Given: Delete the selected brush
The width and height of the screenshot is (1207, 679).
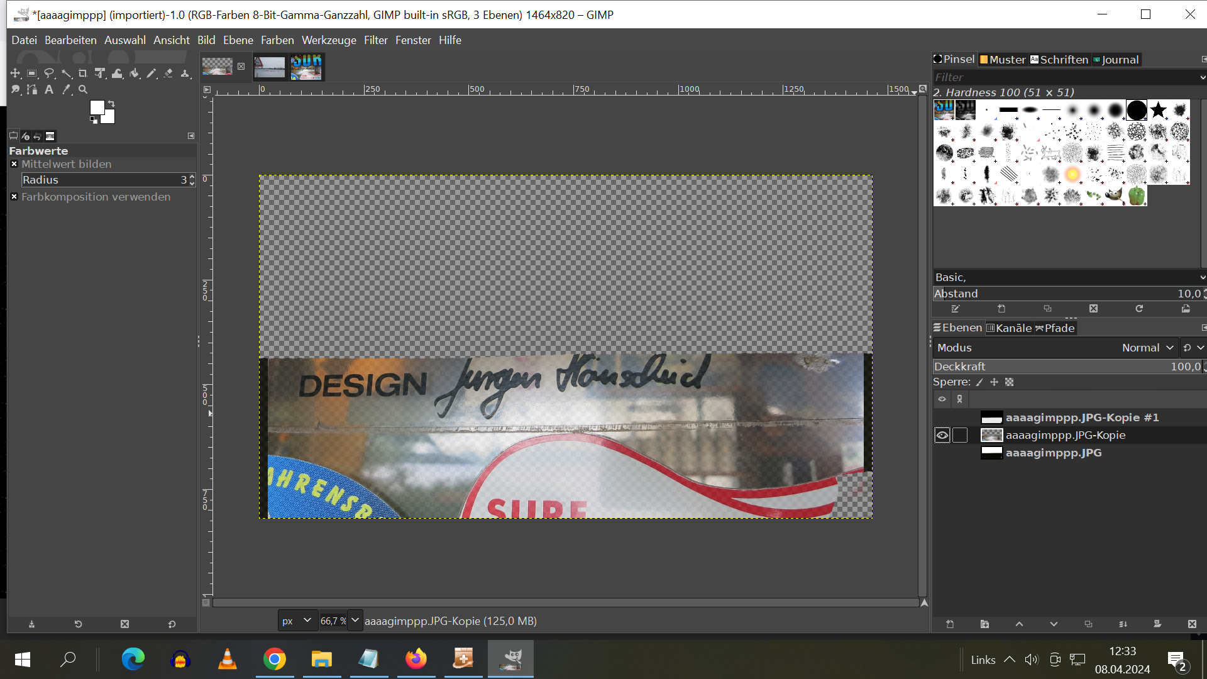Looking at the screenshot, I should (1094, 309).
